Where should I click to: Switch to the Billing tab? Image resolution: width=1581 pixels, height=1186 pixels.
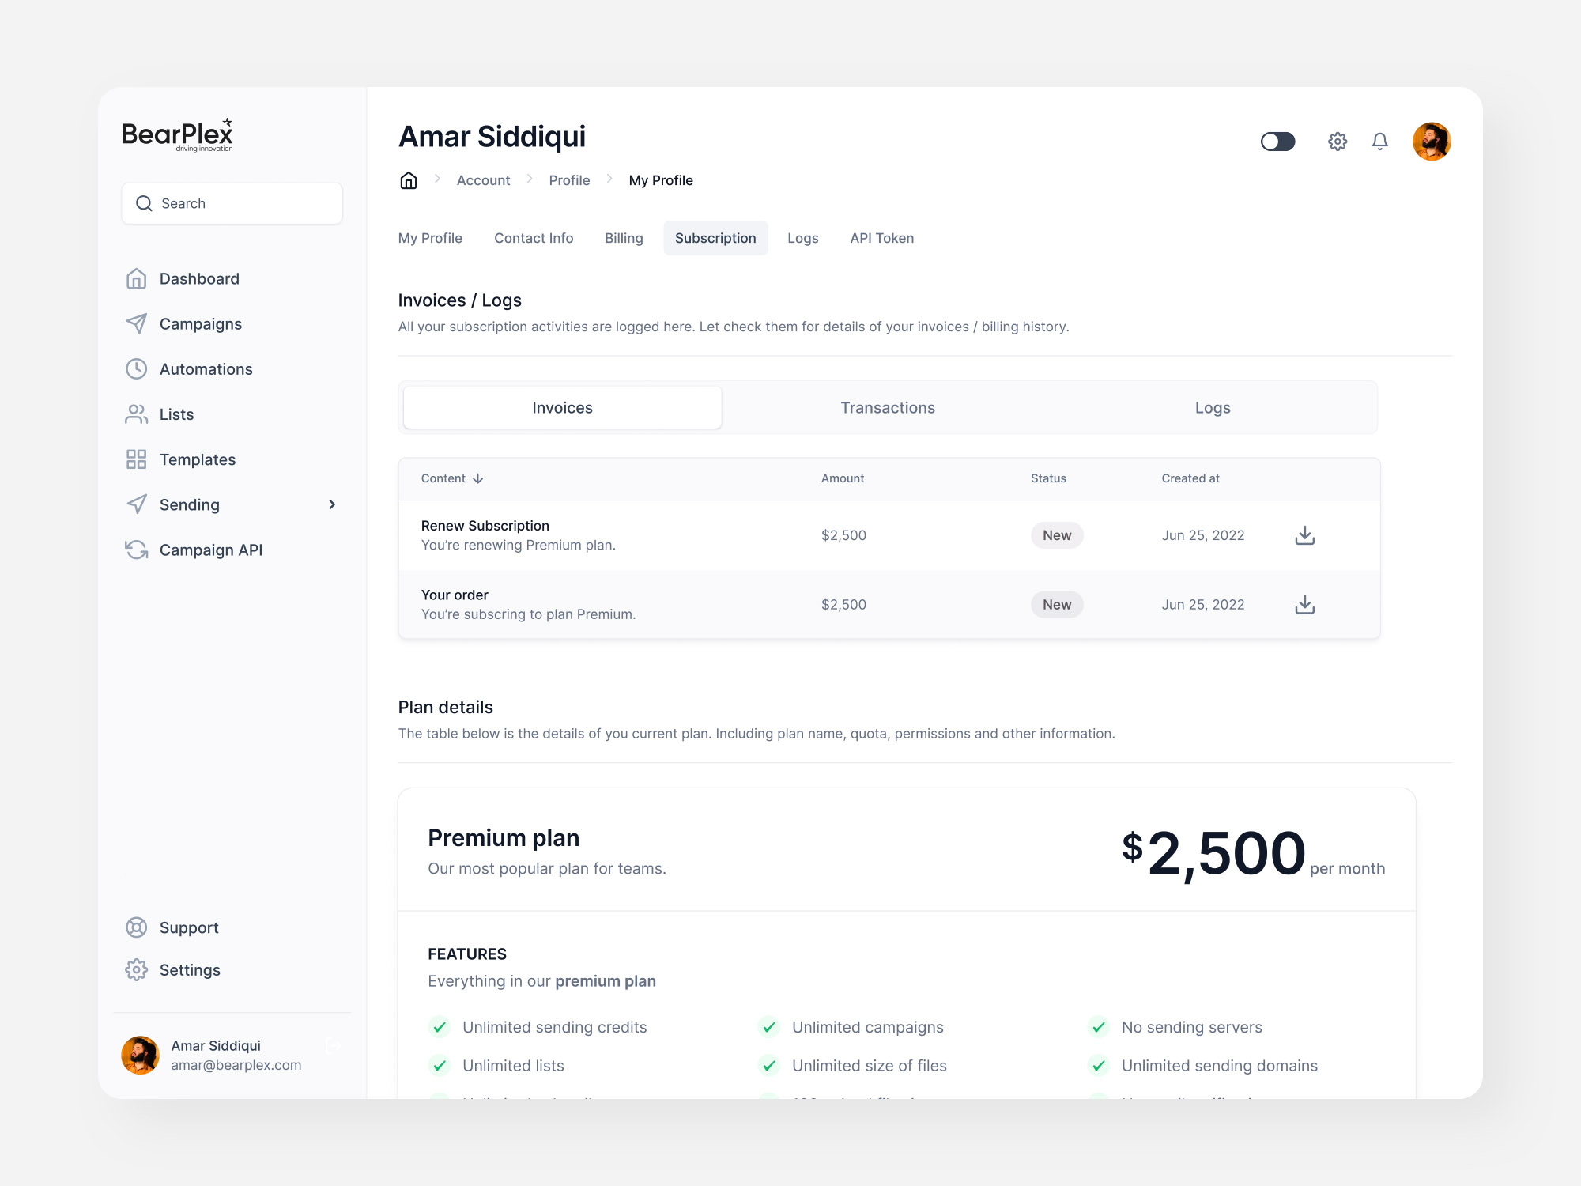(624, 238)
